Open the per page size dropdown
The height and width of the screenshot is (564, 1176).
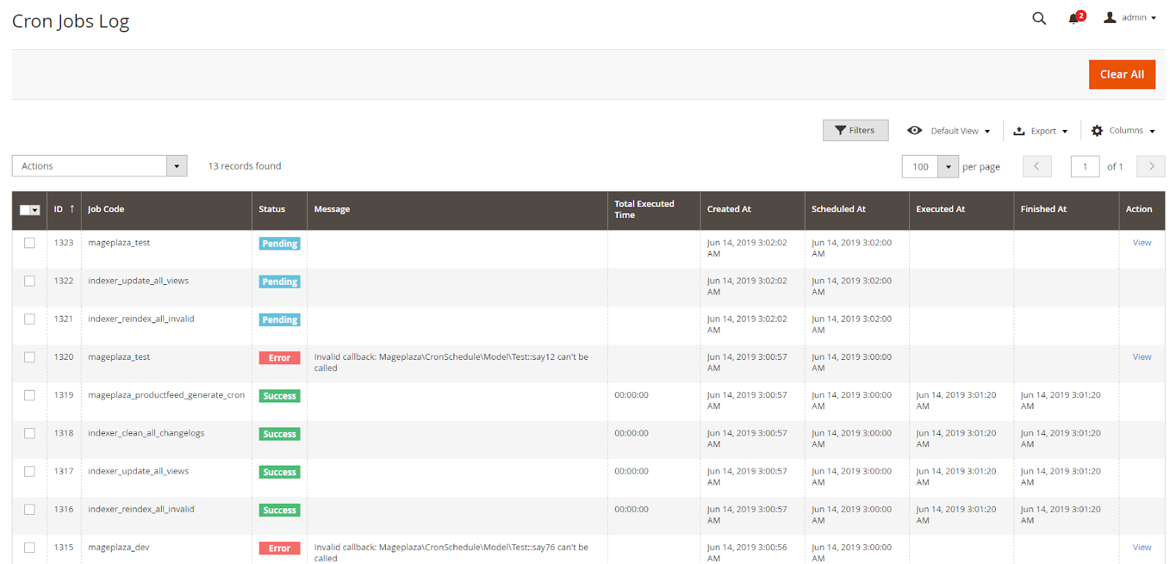tap(948, 167)
